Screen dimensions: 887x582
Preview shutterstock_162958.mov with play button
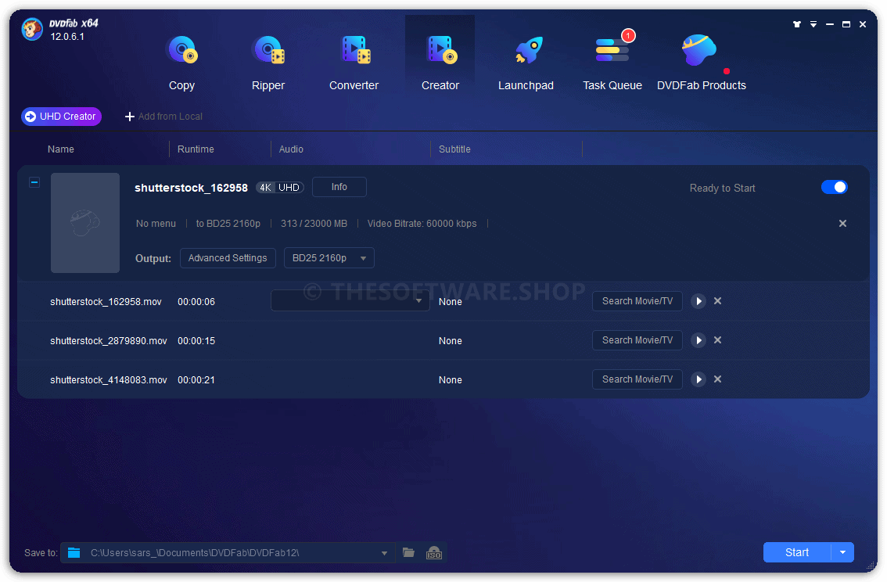698,301
